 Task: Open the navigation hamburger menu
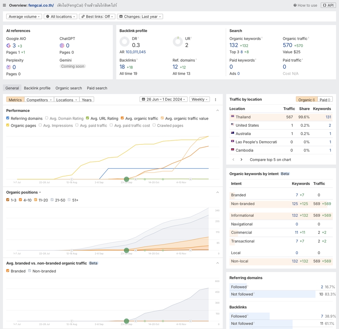tap(5, 5)
